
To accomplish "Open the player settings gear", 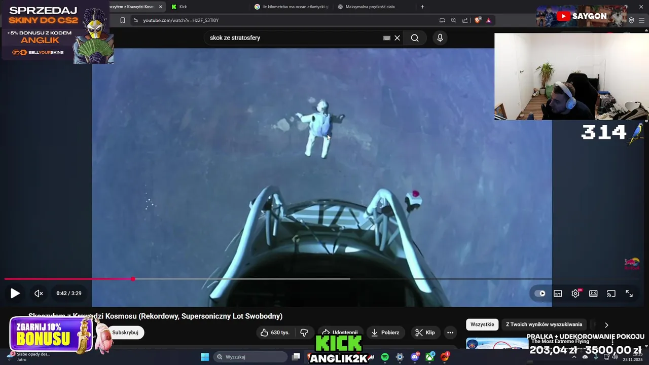I will [575, 294].
